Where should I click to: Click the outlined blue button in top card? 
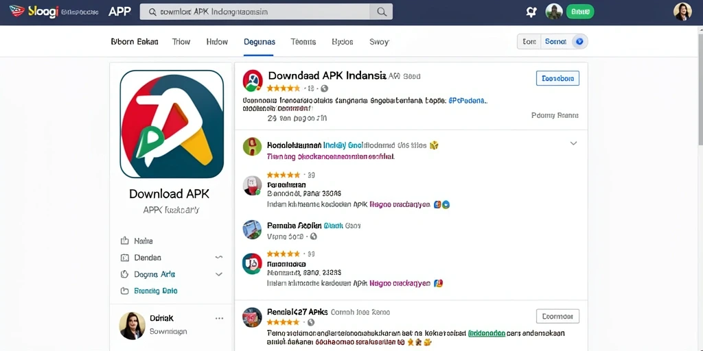click(557, 78)
